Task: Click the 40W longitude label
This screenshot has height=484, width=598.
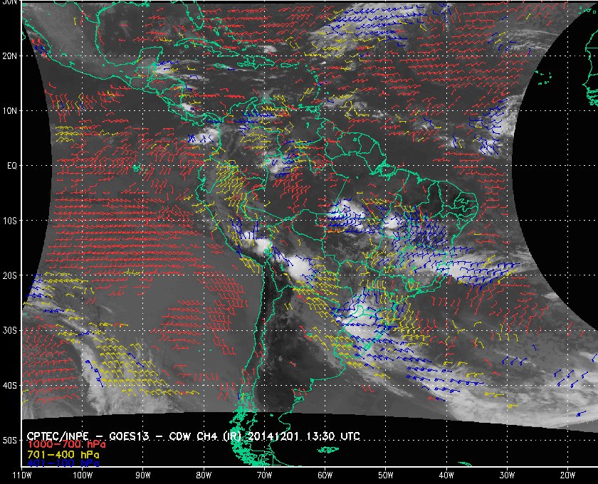Action: coord(446,475)
